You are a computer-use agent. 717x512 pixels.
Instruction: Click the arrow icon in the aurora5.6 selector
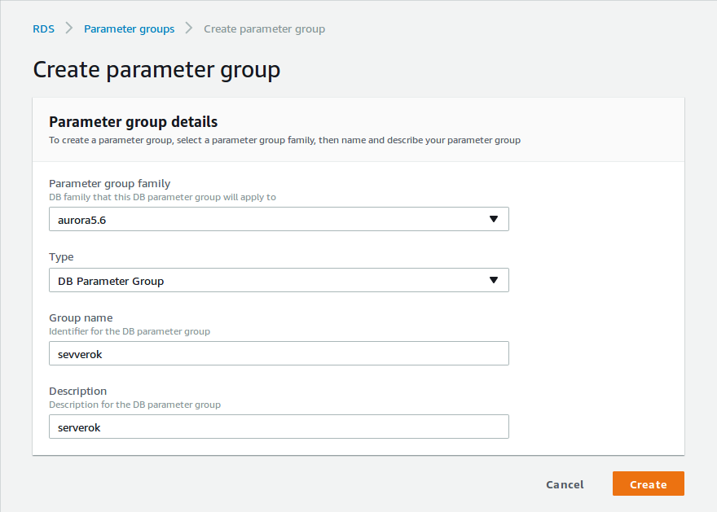point(493,219)
